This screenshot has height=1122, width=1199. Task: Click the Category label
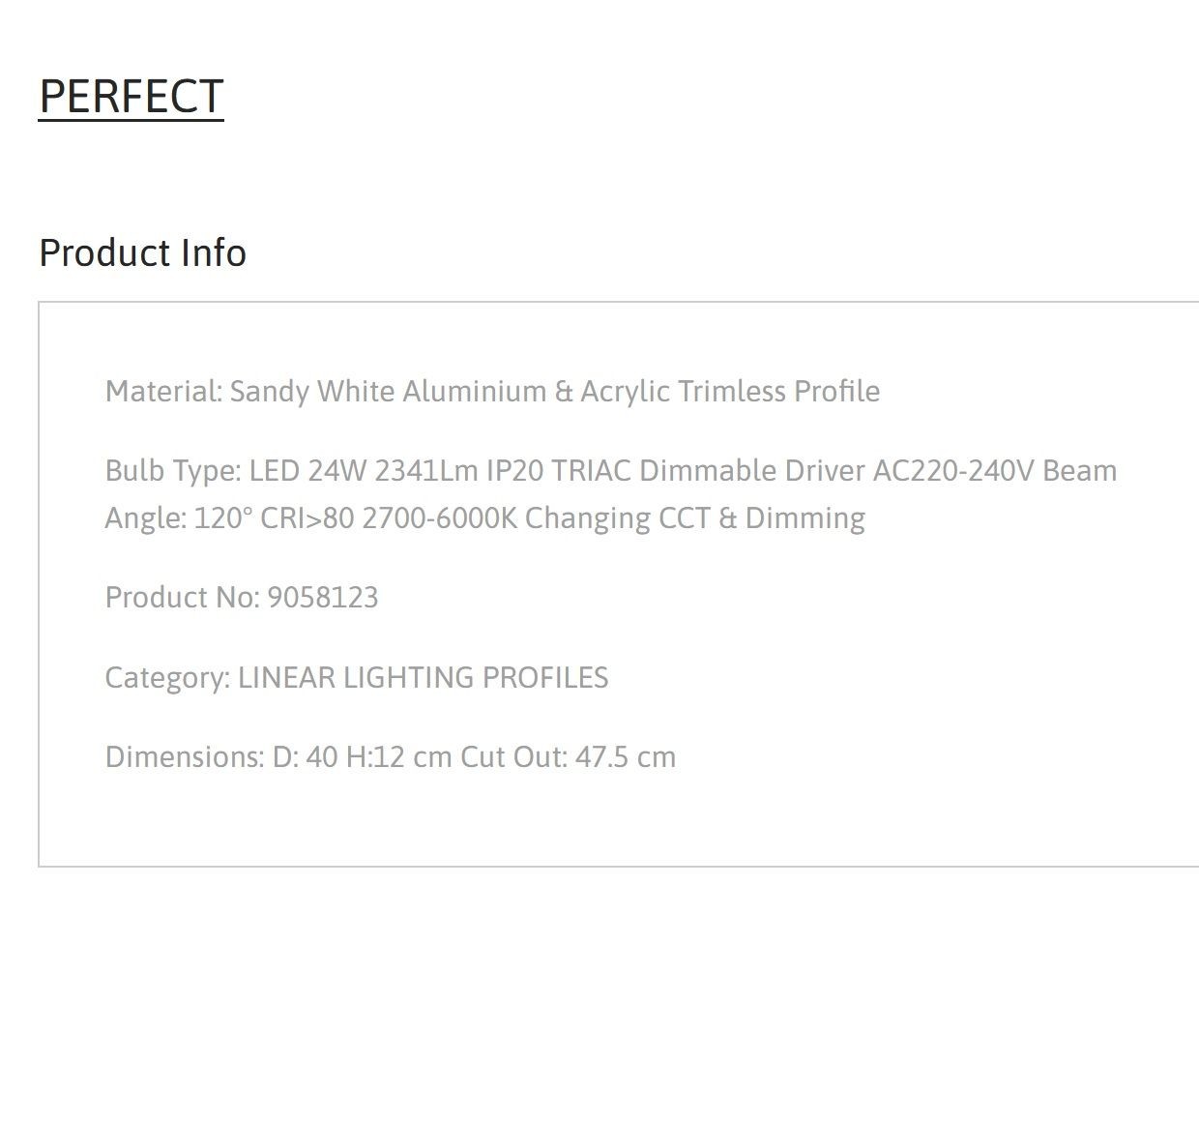coord(168,677)
